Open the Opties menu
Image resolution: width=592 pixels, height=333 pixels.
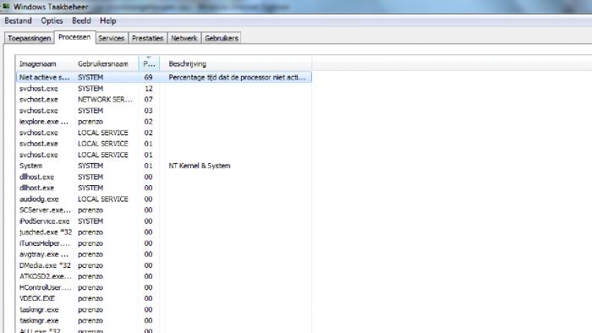point(52,21)
